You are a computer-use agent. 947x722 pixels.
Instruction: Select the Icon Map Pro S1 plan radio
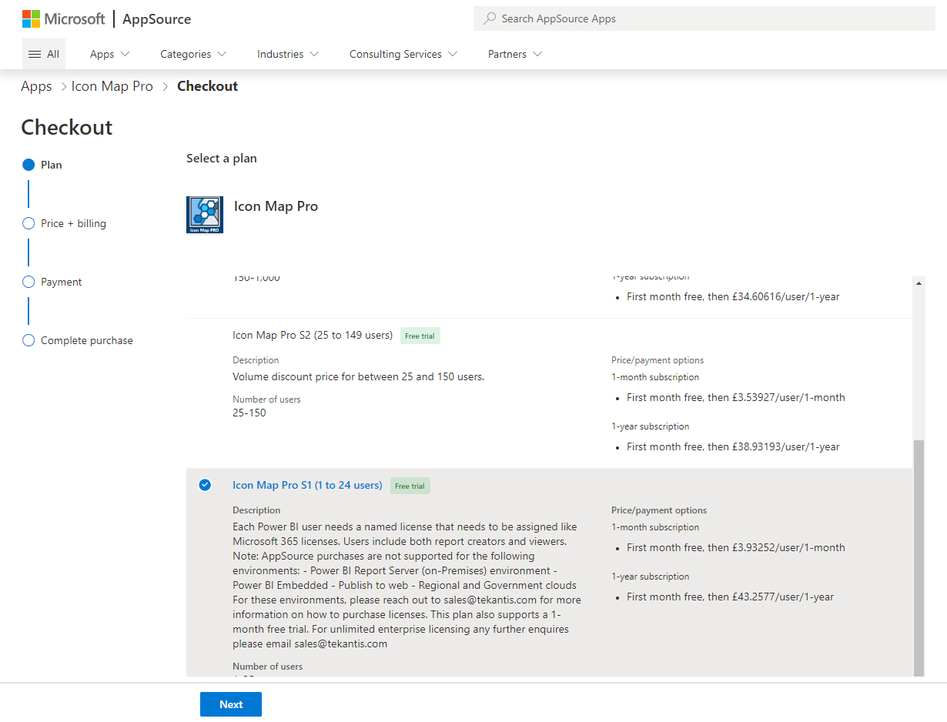point(205,485)
